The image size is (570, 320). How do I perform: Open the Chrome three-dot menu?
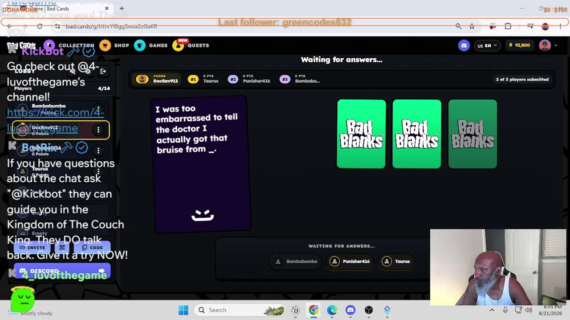coord(560,27)
